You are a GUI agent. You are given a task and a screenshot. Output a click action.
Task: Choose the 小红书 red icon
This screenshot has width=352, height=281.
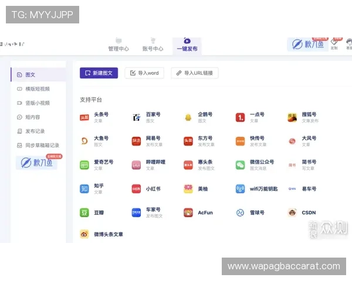click(136, 189)
